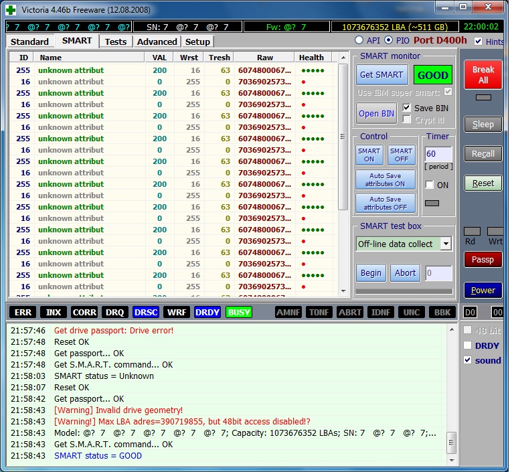
Task: Click the Victoria green cross app icon
Action: click(x=10, y=9)
